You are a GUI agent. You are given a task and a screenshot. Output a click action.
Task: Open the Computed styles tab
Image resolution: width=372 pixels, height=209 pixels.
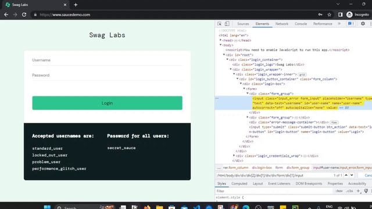tap(239, 183)
